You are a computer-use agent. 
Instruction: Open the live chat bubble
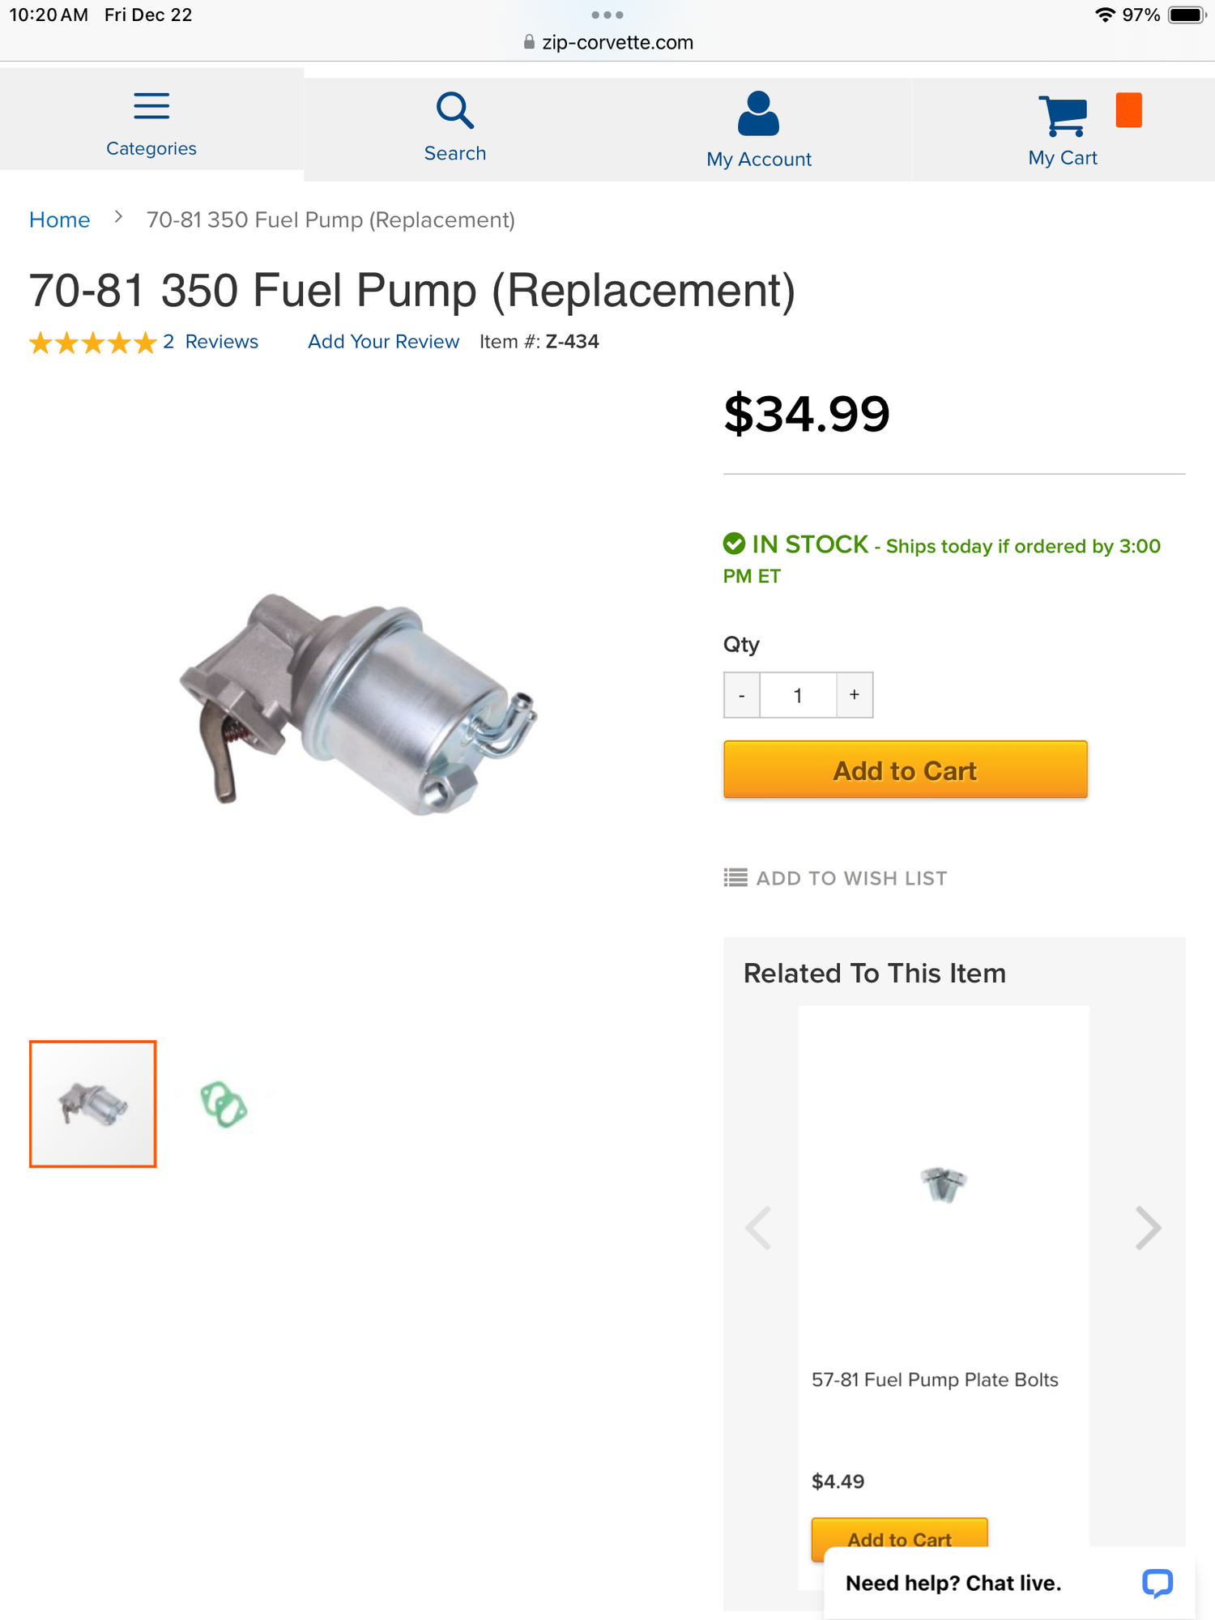click(x=1157, y=1584)
